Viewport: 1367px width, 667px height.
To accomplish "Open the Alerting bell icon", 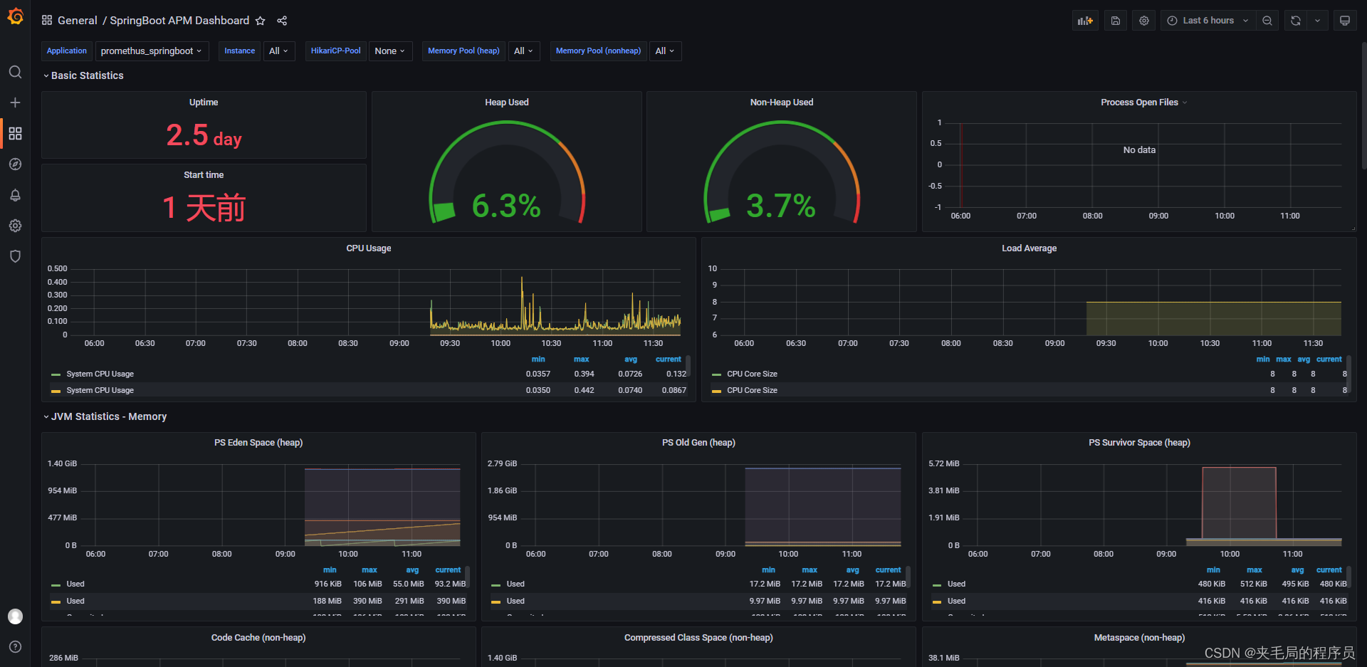I will pos(15,195).
